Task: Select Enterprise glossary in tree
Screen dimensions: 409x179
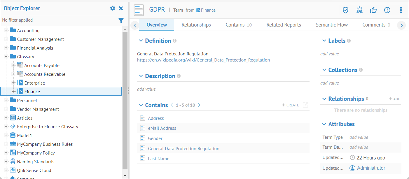Action: click(34, 83)
